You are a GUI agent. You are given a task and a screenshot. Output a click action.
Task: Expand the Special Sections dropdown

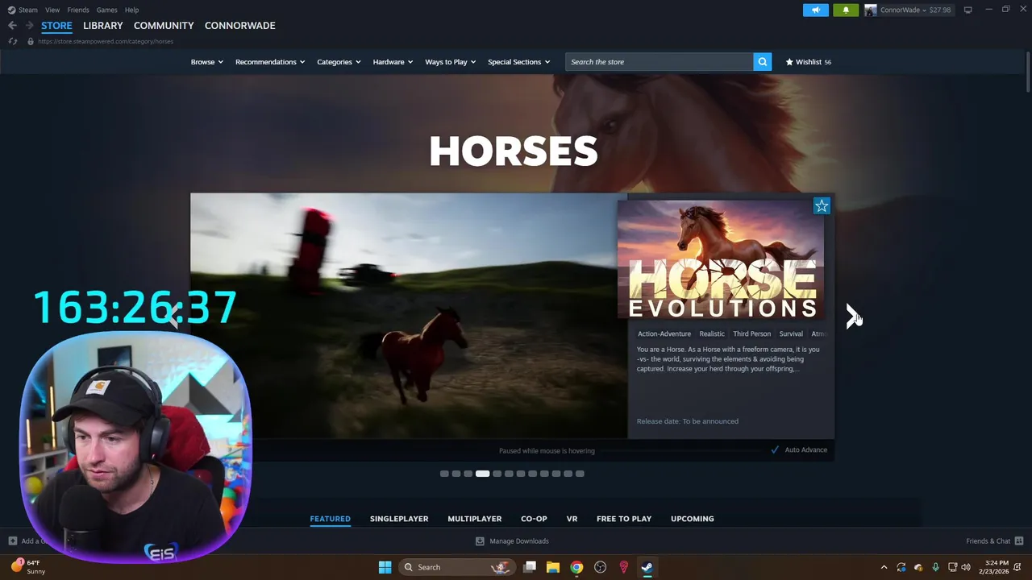pos(518,62)
